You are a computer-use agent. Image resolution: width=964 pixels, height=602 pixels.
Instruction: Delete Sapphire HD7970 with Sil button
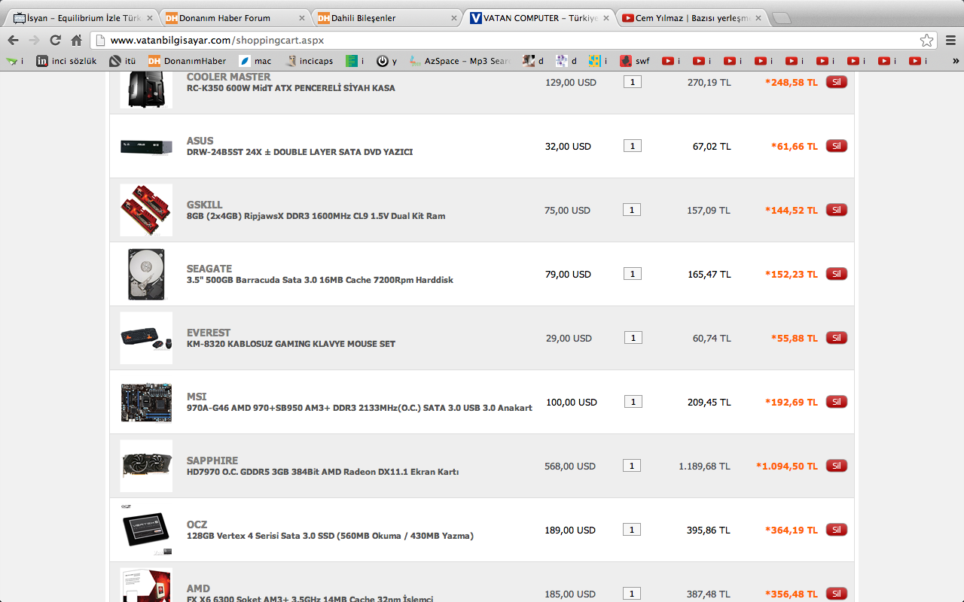[836, 466]
